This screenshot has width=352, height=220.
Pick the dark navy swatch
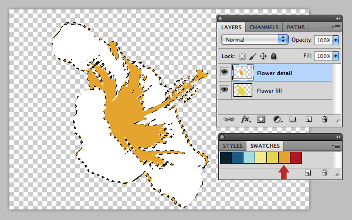pos(226,158)
